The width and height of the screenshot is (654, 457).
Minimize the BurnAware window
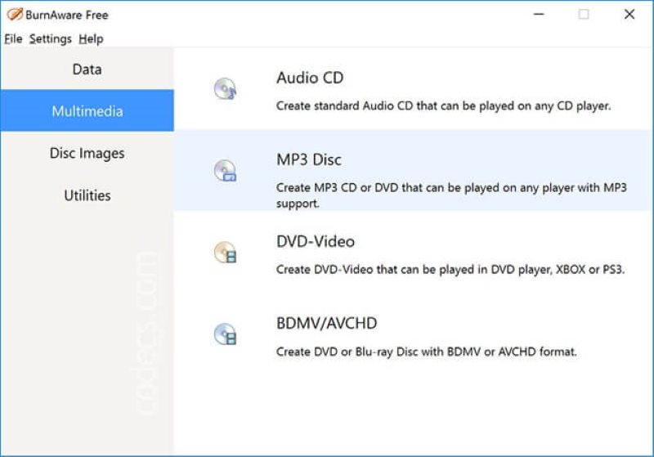pos(539,14)
